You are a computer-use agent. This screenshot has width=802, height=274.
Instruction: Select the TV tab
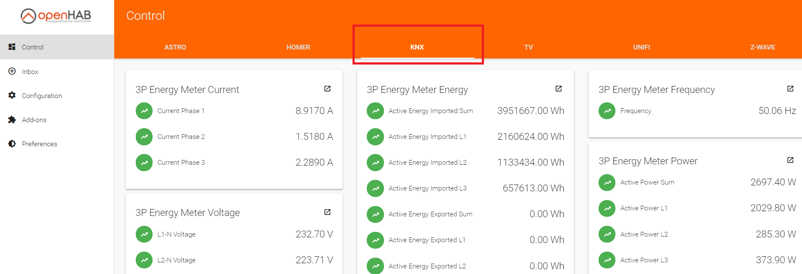coord(528,47)
